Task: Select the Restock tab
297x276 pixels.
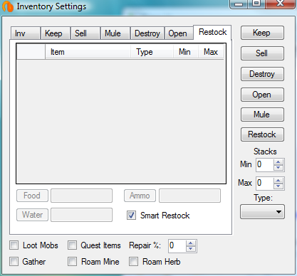Action: pos(212,32)
